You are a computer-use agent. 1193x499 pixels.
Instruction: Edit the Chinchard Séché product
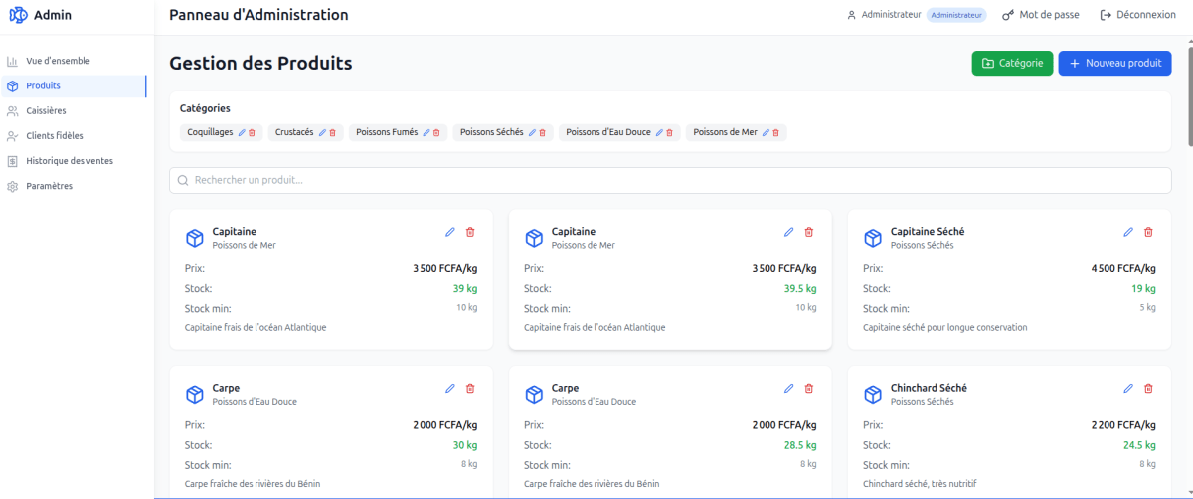pyautogui.click(x=1128, y=388)
